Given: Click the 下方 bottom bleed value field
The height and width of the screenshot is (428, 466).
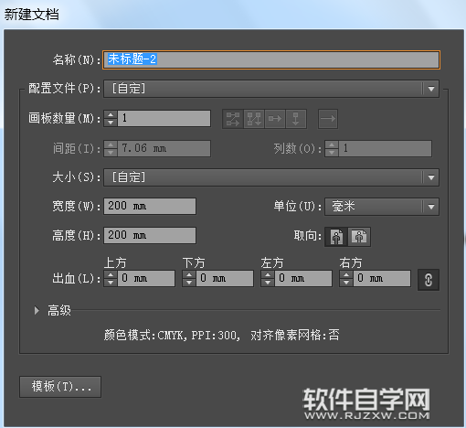Looking at the screenshot, I should (225, 278).
